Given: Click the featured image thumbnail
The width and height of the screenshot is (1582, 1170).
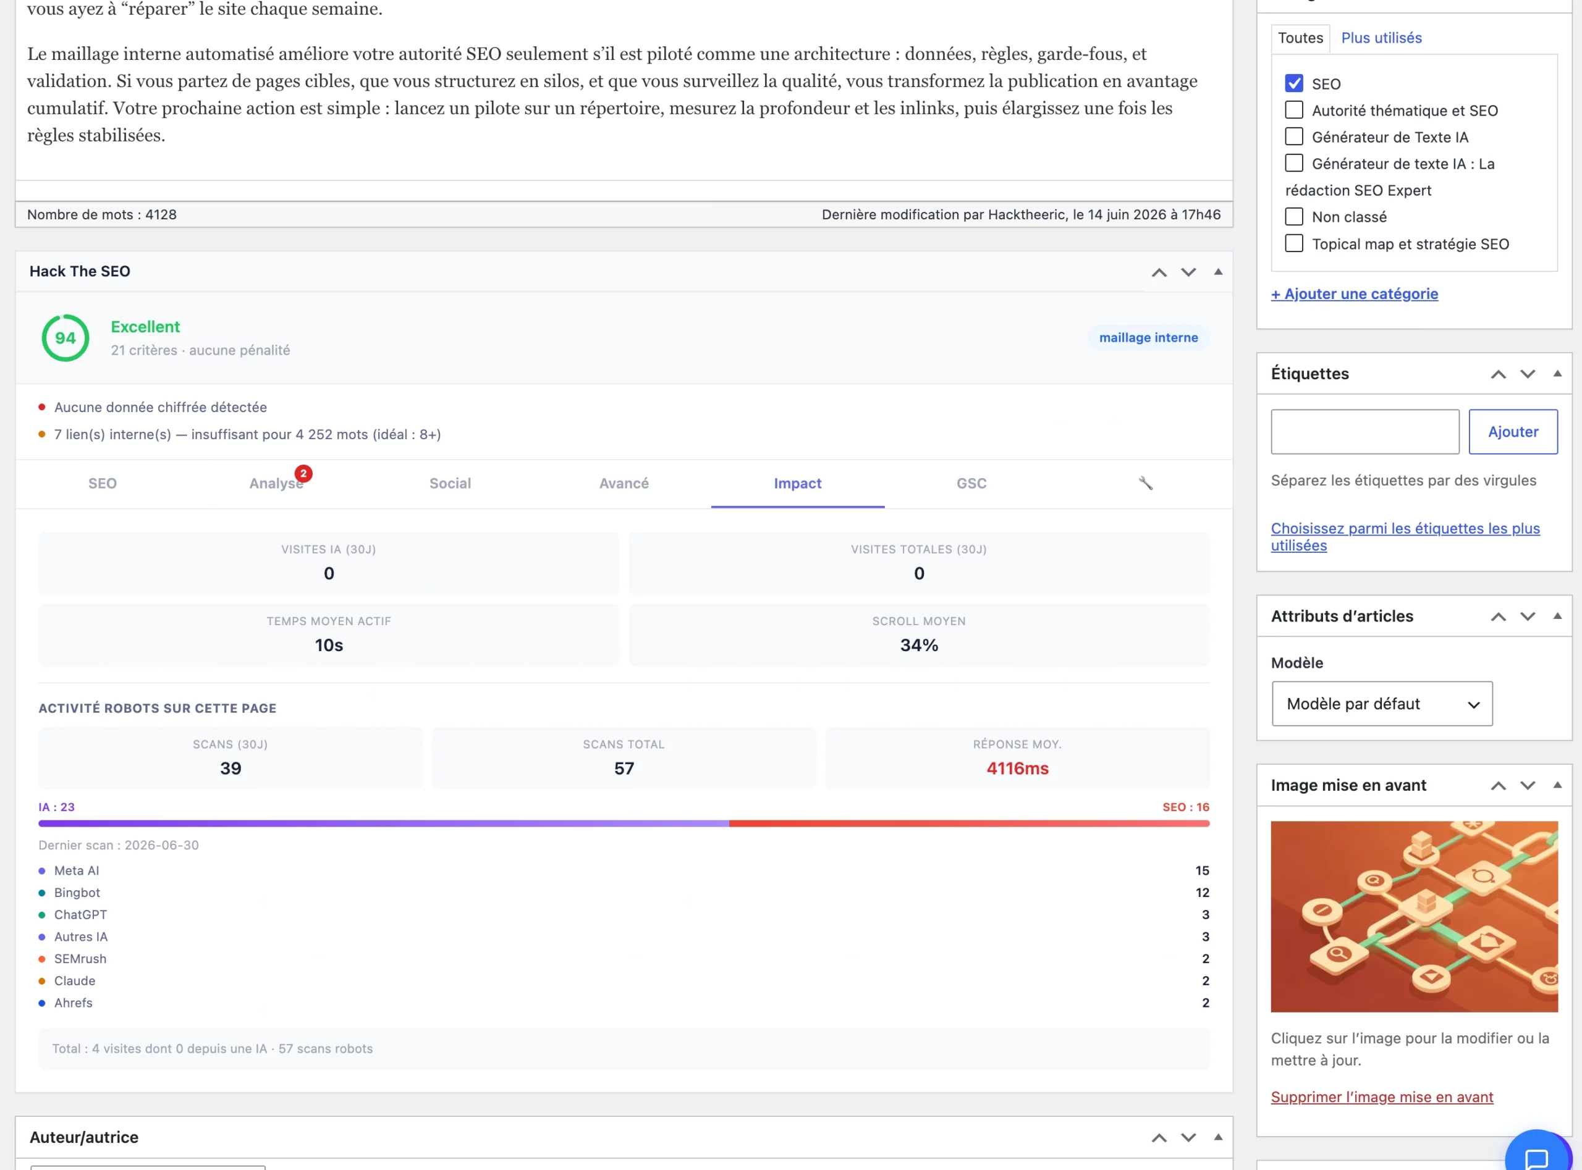Looking at the screenshot, I should (x=1414, y=917).
